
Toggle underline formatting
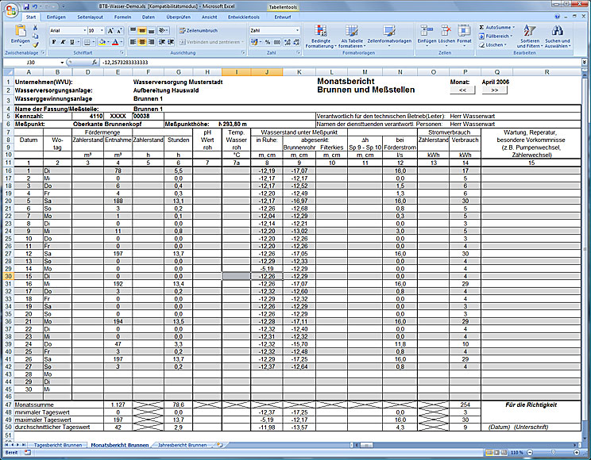click(71, 42)
